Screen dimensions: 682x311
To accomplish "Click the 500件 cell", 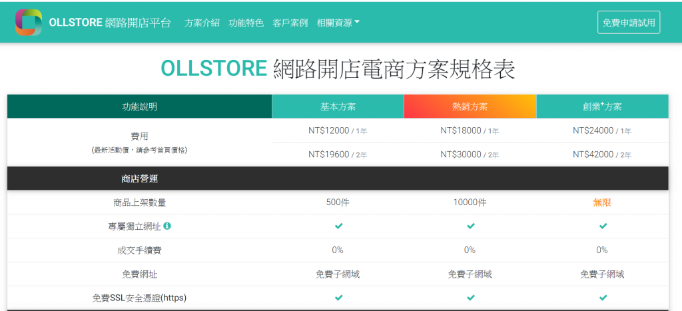I will click(x=338, y=202).
